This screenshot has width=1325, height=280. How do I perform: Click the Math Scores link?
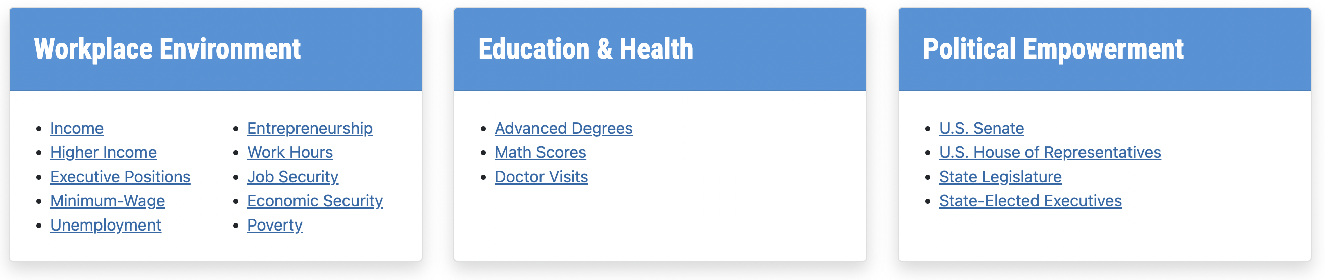tap(540, 152)
